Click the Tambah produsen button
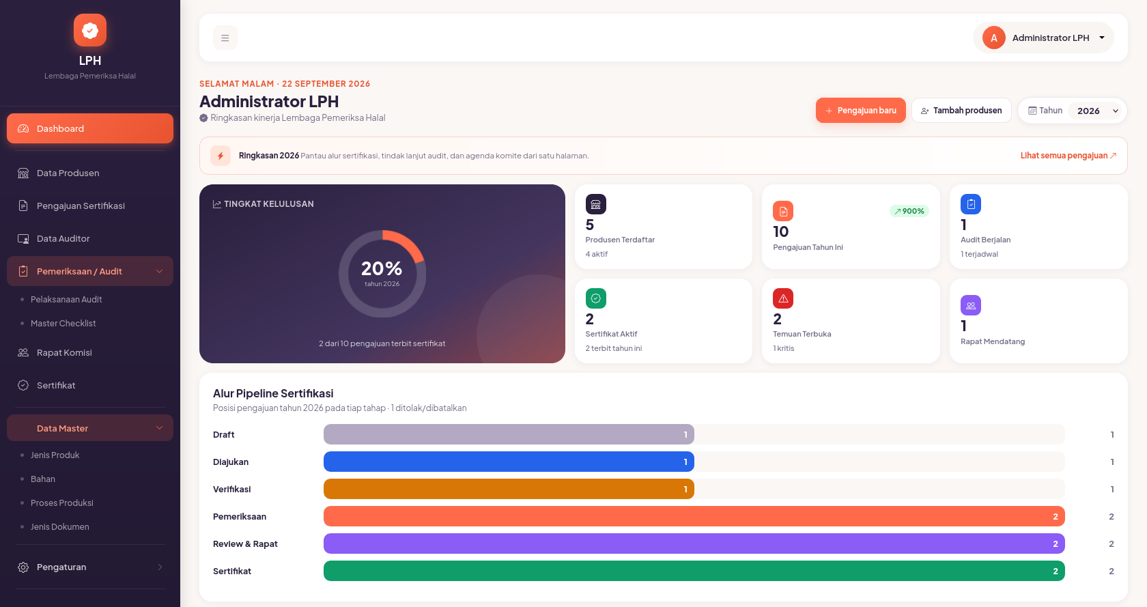Screen dimensions: 1147x607 (x=961, y=111)
